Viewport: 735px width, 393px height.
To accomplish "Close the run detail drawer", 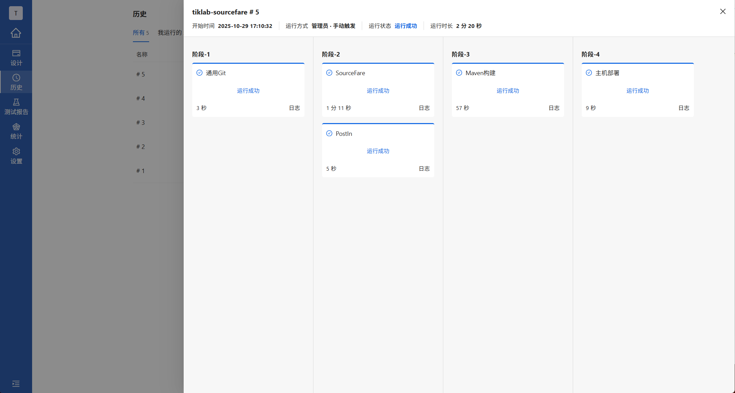I will pos(723,11).
